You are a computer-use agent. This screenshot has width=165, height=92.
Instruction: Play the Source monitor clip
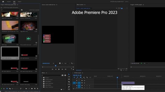59,69
